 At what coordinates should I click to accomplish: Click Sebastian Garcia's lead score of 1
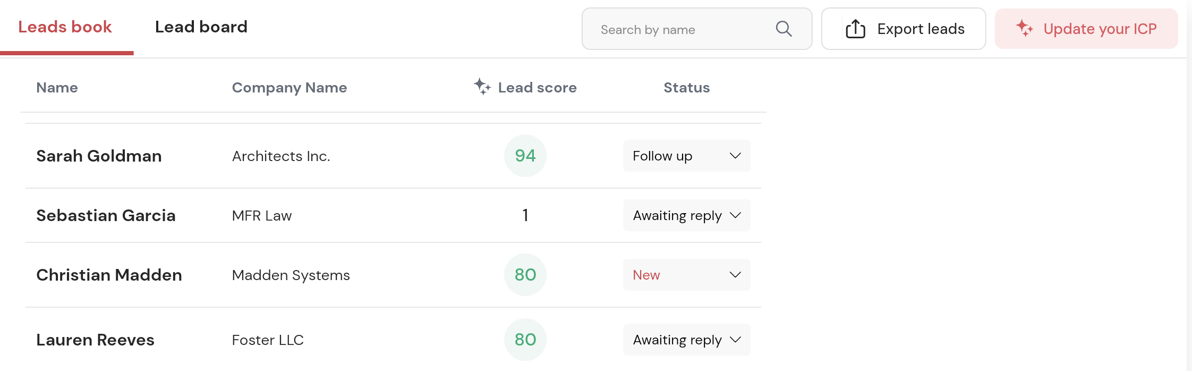[525, 215]
